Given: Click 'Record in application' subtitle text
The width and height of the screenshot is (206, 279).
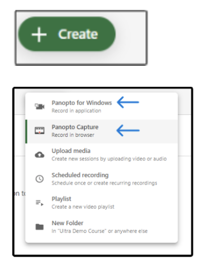Looking at the screenshot, I should click(76, 111).
